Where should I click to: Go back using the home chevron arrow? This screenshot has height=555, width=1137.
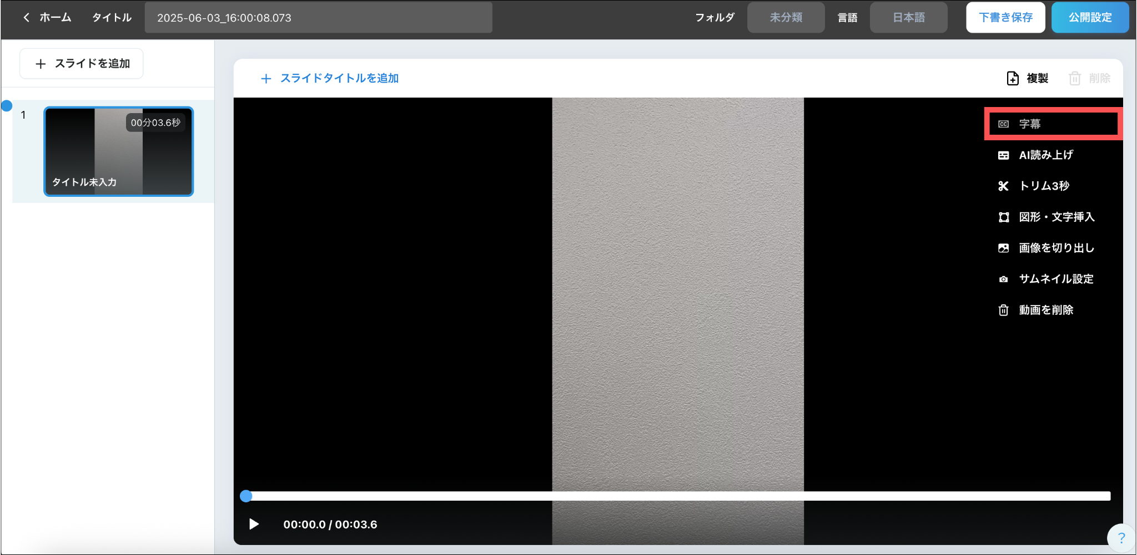click(x=26, y=18)
